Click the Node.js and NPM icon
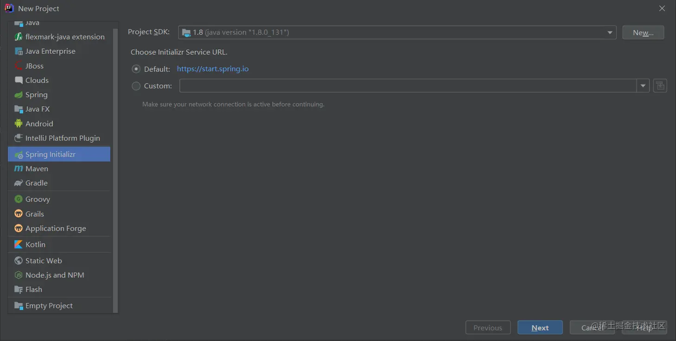 click(x=19, y=275)
